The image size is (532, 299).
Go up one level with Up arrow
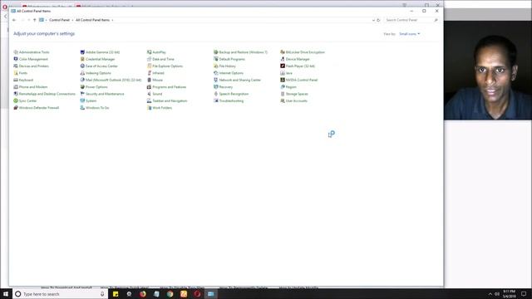[x=35, y=20]
